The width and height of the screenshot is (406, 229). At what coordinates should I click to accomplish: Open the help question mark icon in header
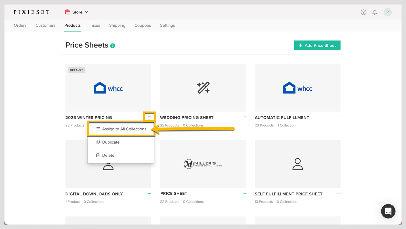coord(363,12)
